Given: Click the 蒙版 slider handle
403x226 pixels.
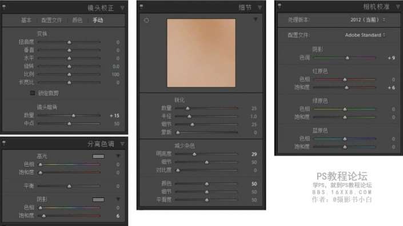Looking at the screenshot, I should 178,132.
